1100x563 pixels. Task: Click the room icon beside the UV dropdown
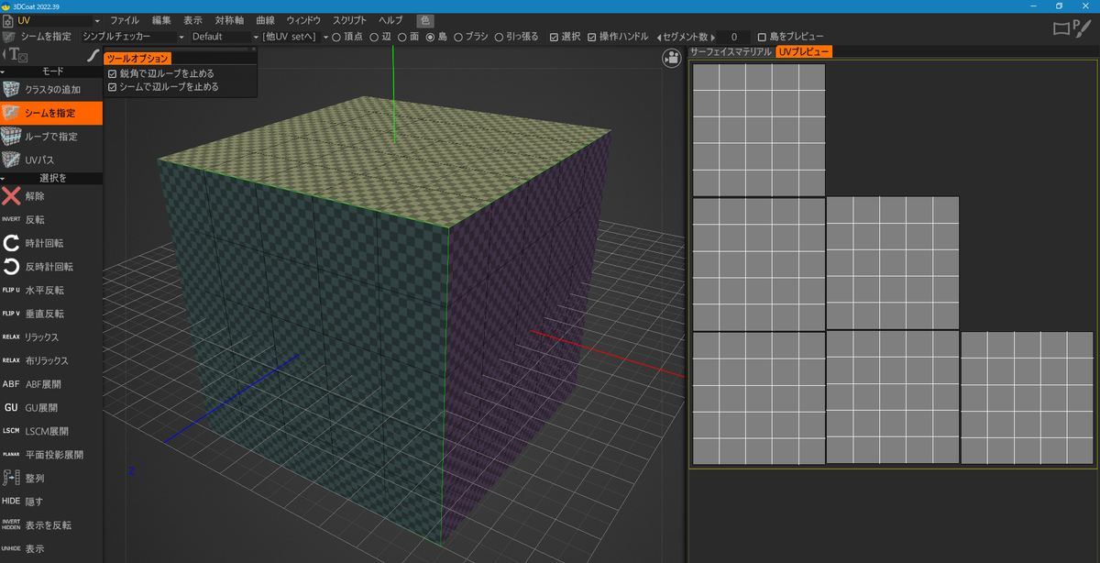pos(7,20)
